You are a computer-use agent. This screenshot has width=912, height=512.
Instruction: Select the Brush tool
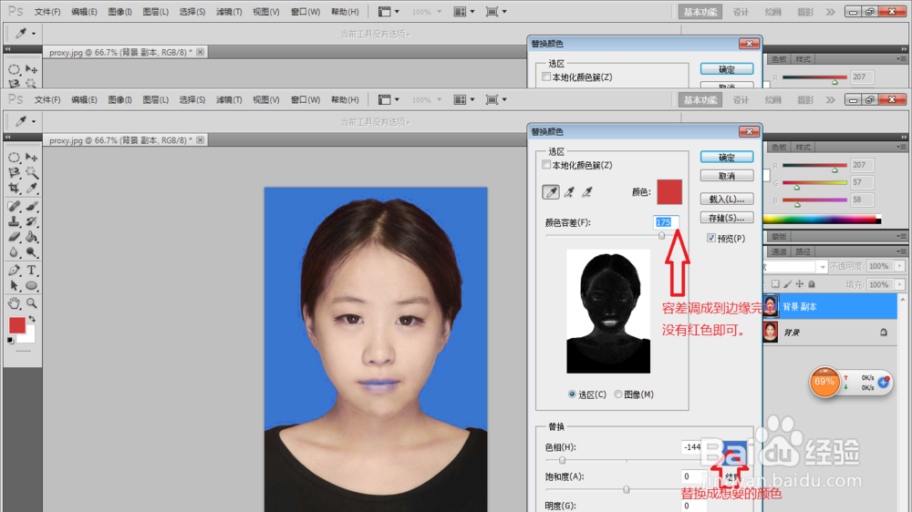[31, 206]
